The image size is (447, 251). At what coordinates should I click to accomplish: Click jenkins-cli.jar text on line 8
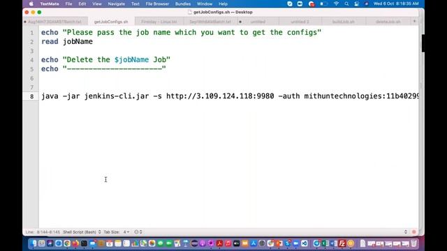point(117,96)
